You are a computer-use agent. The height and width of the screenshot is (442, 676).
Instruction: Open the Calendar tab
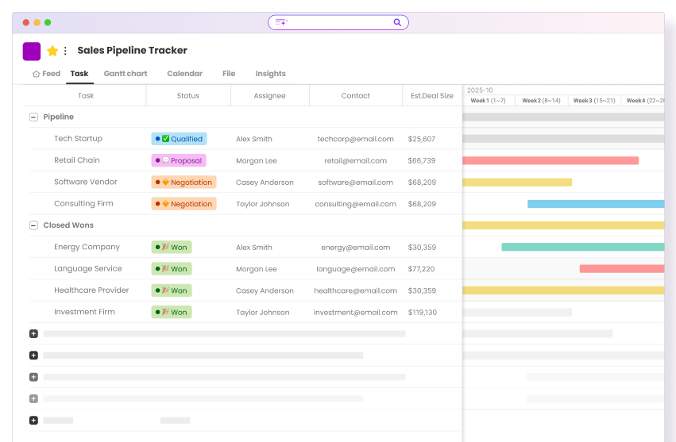click(184, 74)
